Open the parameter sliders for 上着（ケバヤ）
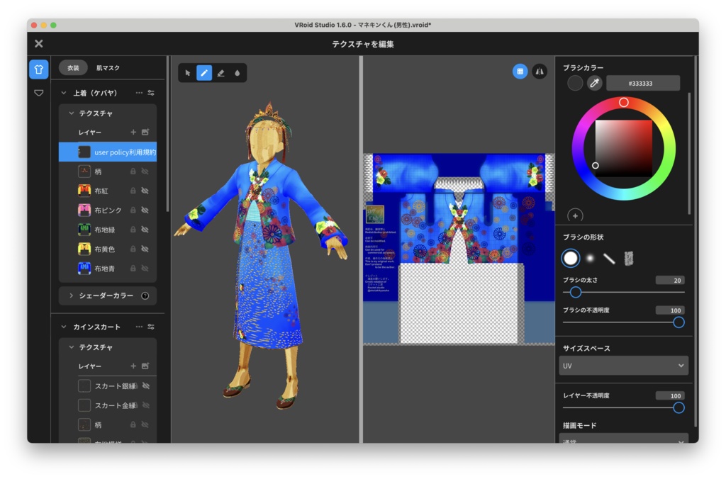Image resolution: width=726 pixels, height=479 pixels. pos(151,93)
